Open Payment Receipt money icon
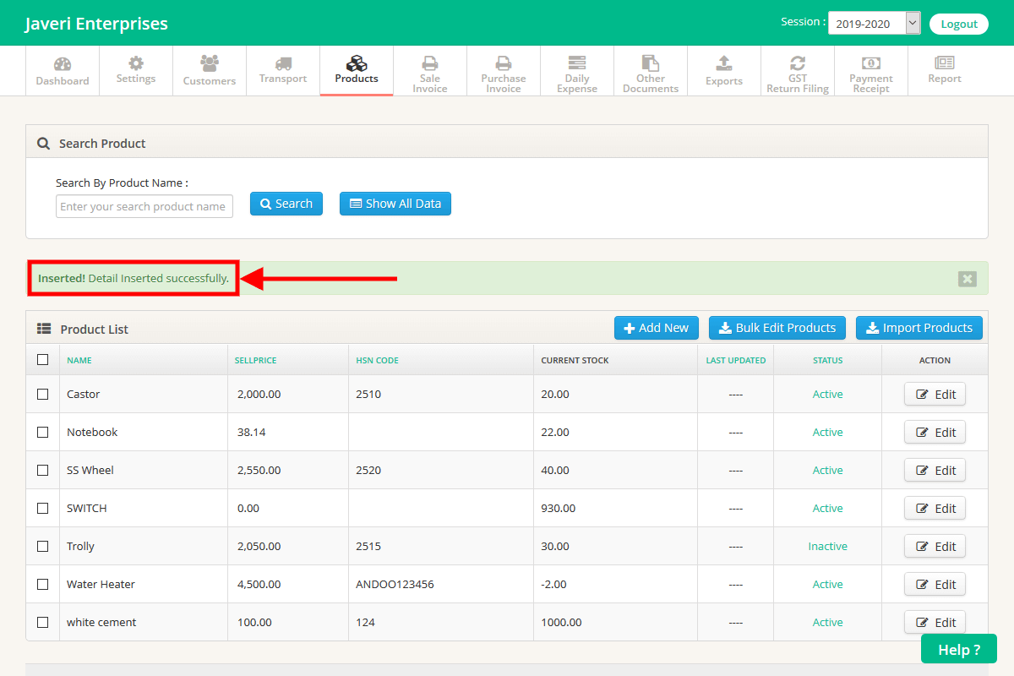 pos(871,63)
